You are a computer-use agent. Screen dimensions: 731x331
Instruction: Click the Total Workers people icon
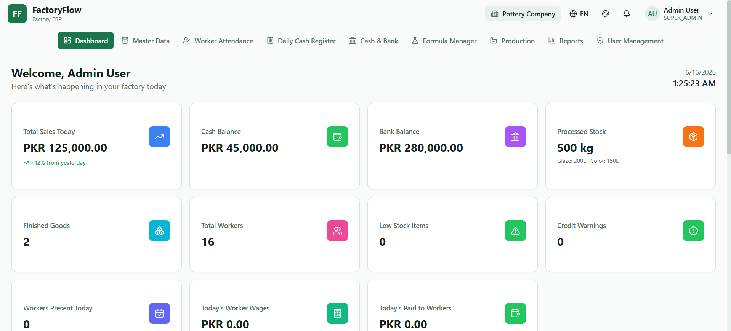tap(337, 231)
